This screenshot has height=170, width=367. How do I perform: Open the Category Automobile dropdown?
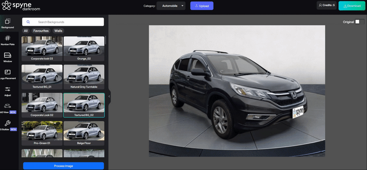point(171,6)
